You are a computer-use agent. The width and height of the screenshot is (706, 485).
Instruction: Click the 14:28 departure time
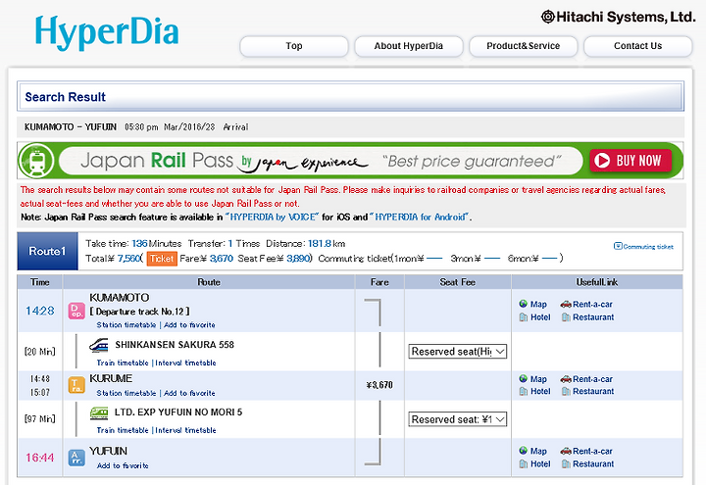[39, 311]
